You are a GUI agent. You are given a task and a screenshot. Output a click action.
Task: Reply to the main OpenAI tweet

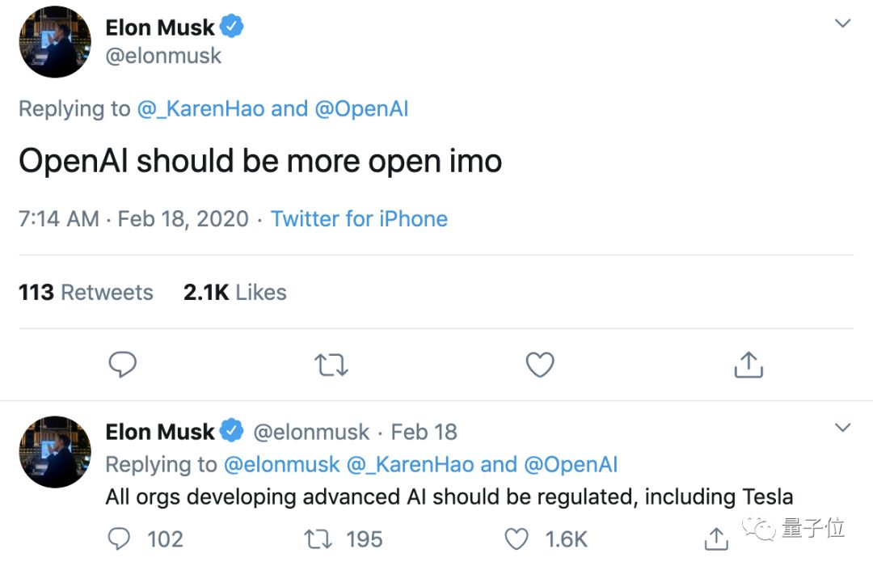click(x=122, y=365)
